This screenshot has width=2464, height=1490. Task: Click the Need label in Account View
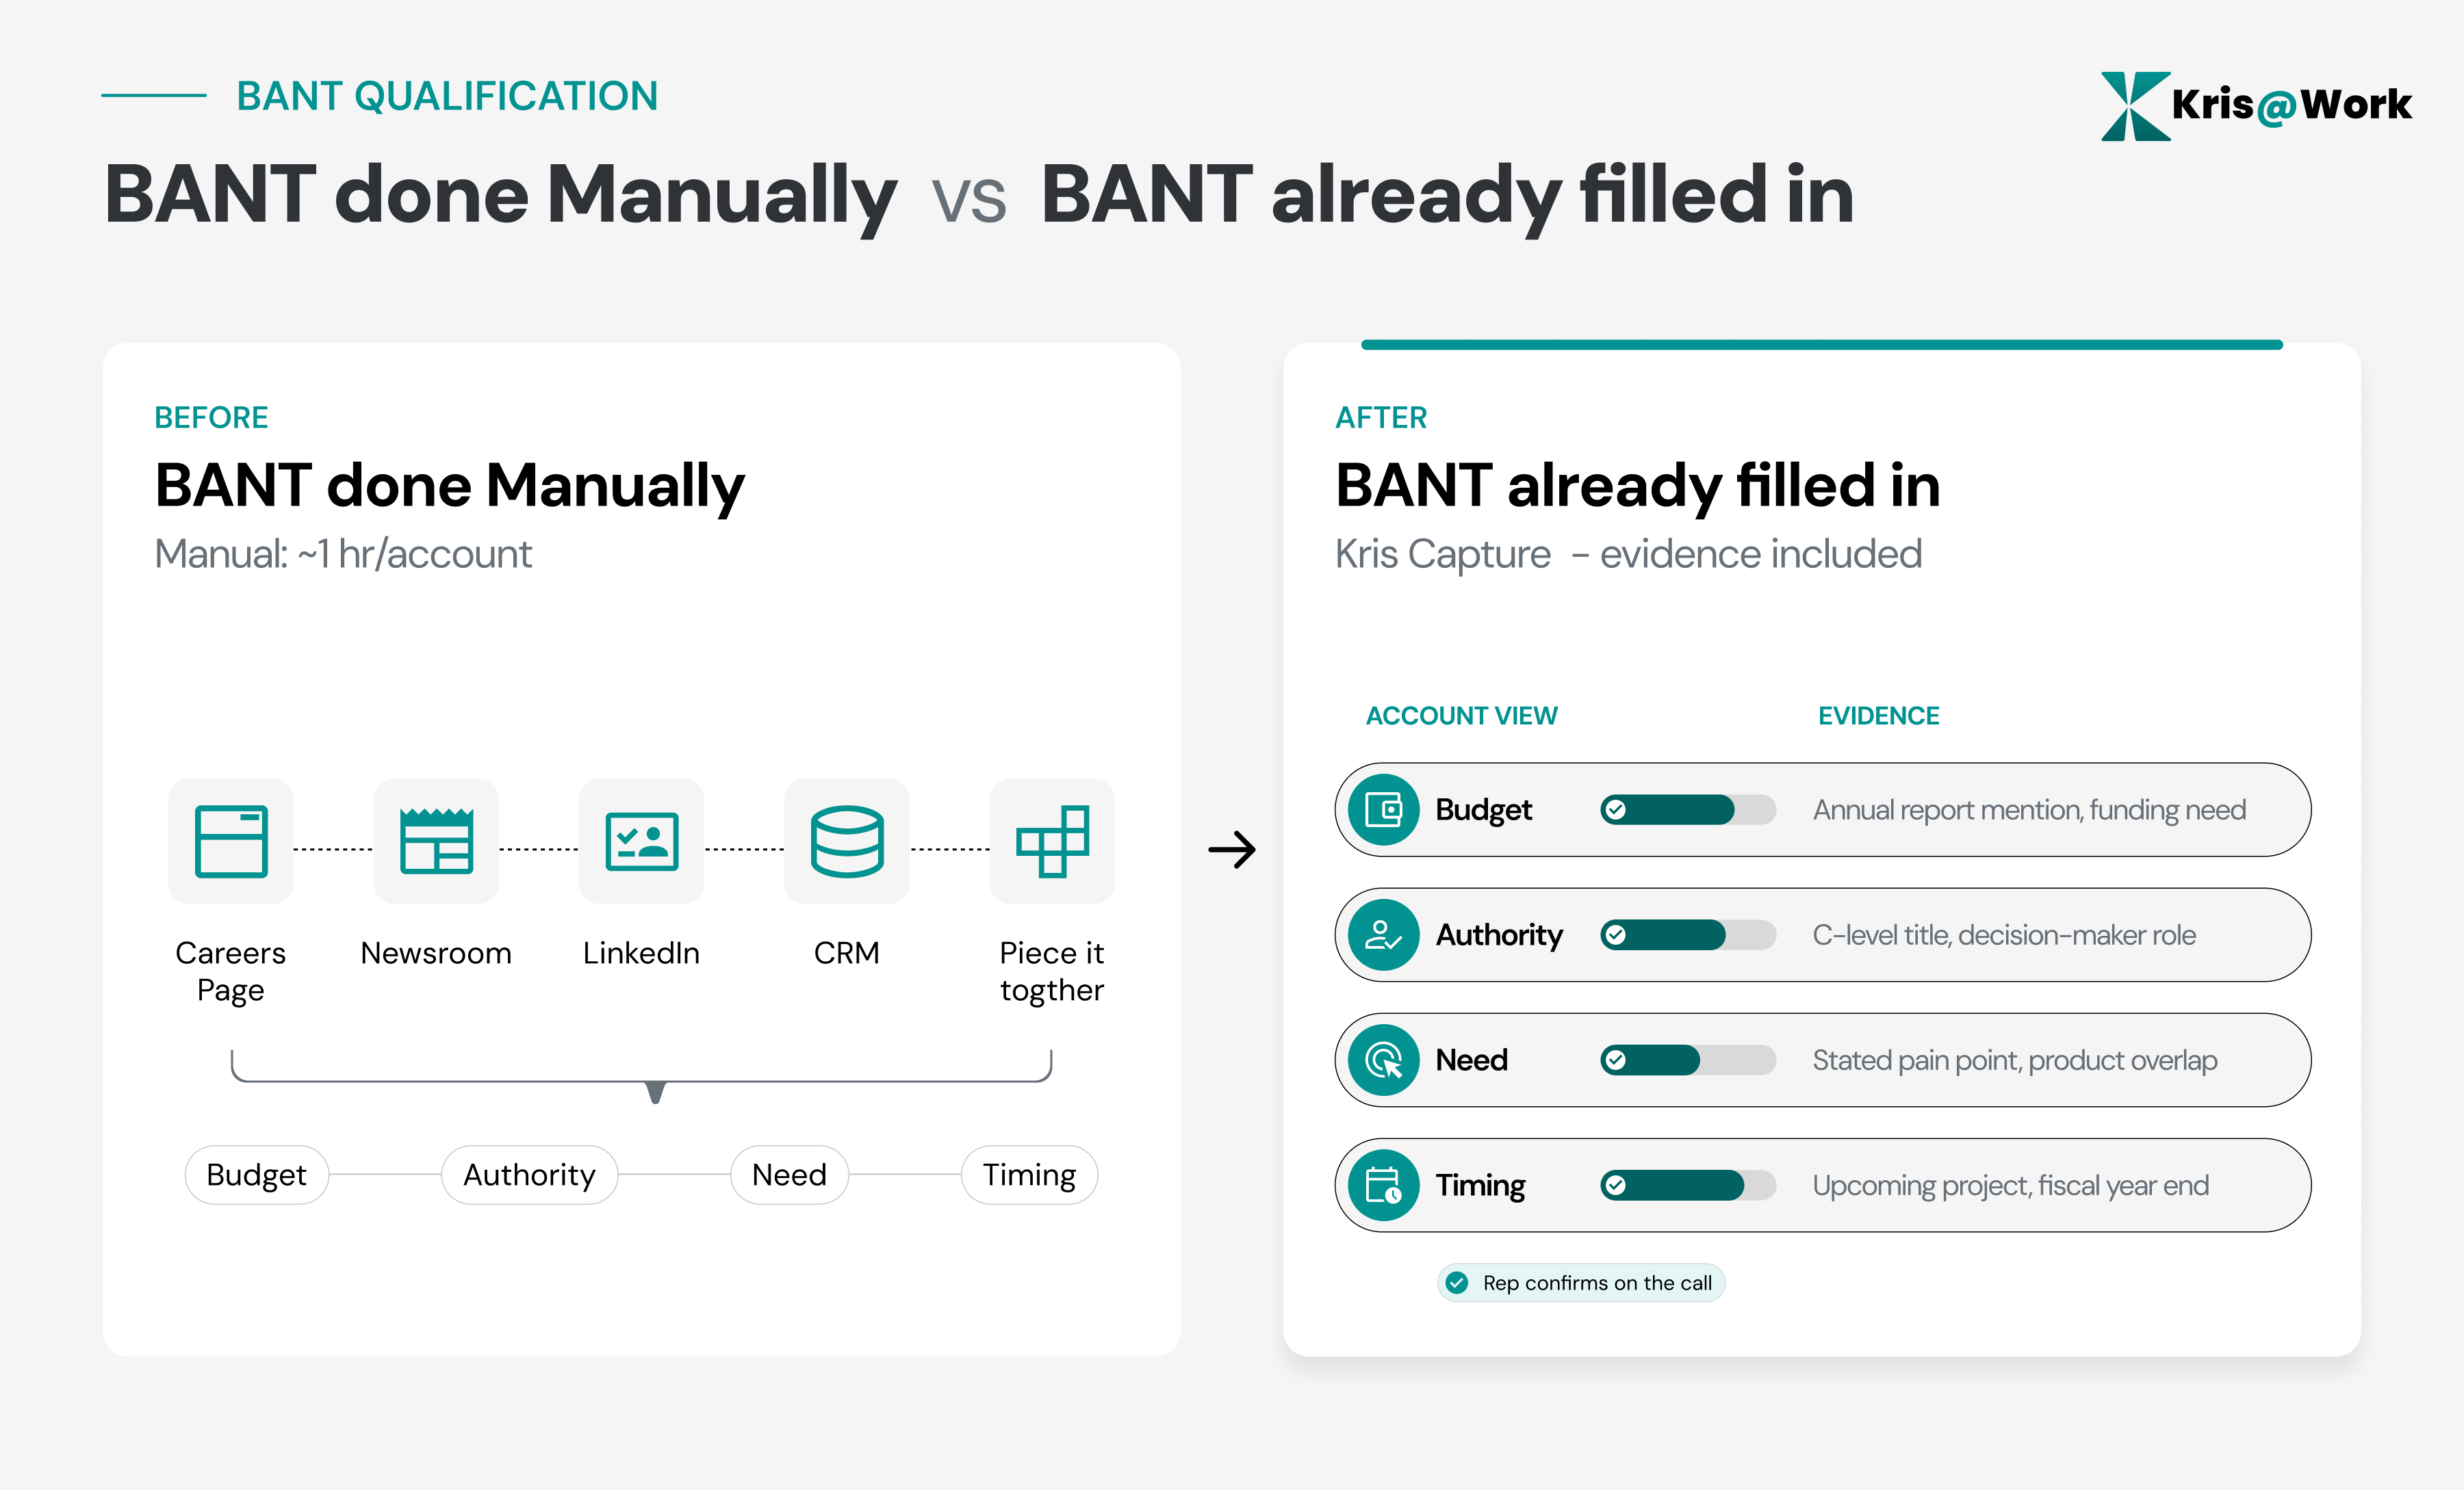1472,1059
